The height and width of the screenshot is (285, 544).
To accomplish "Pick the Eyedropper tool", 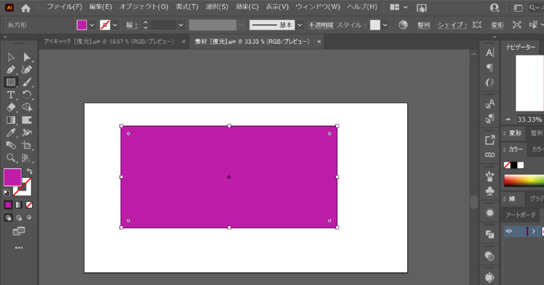I will 11,133.
